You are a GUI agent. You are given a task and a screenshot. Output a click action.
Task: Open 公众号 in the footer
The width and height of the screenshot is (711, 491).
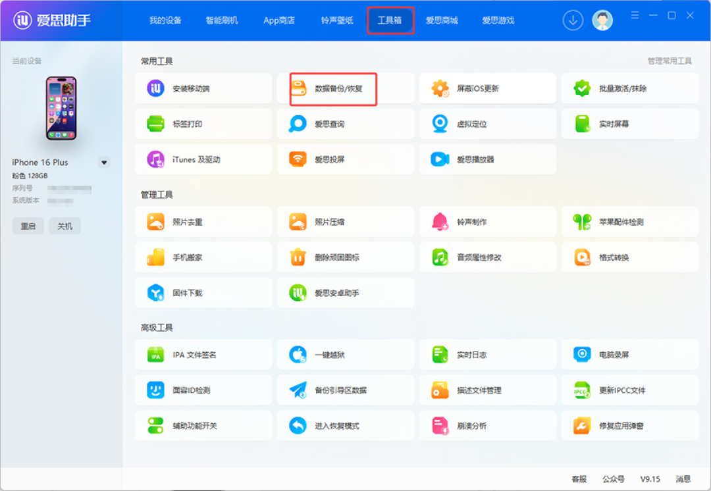[613, 478]
